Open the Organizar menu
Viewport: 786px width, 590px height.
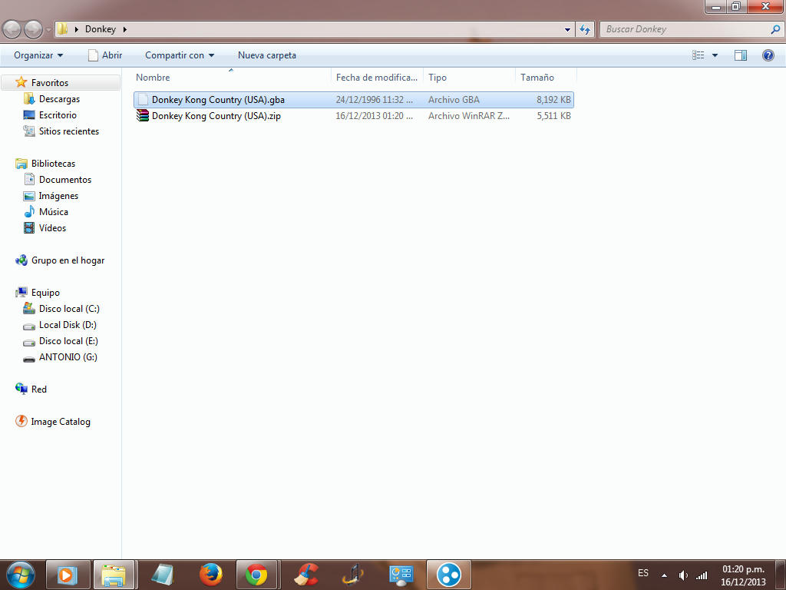point(38,55)
